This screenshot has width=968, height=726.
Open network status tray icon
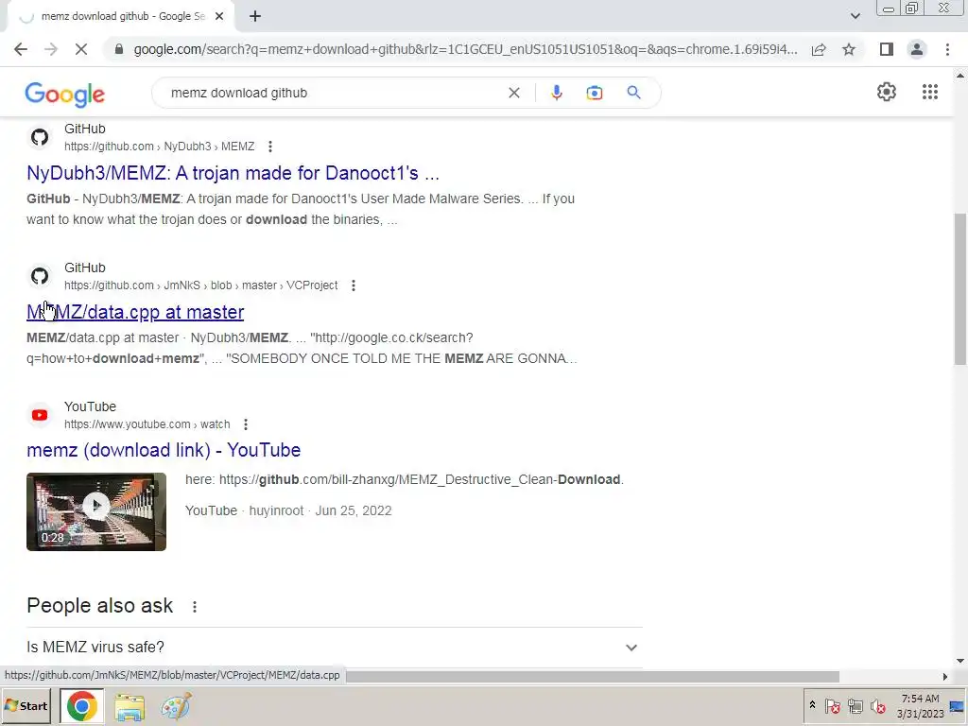[x=855, y=705]
